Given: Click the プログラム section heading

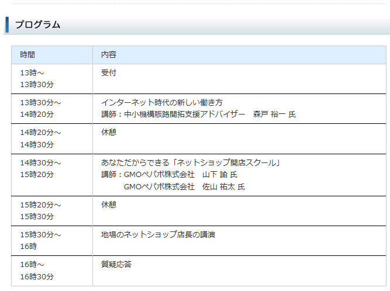Looking at the screenshot, I should 38,25.
